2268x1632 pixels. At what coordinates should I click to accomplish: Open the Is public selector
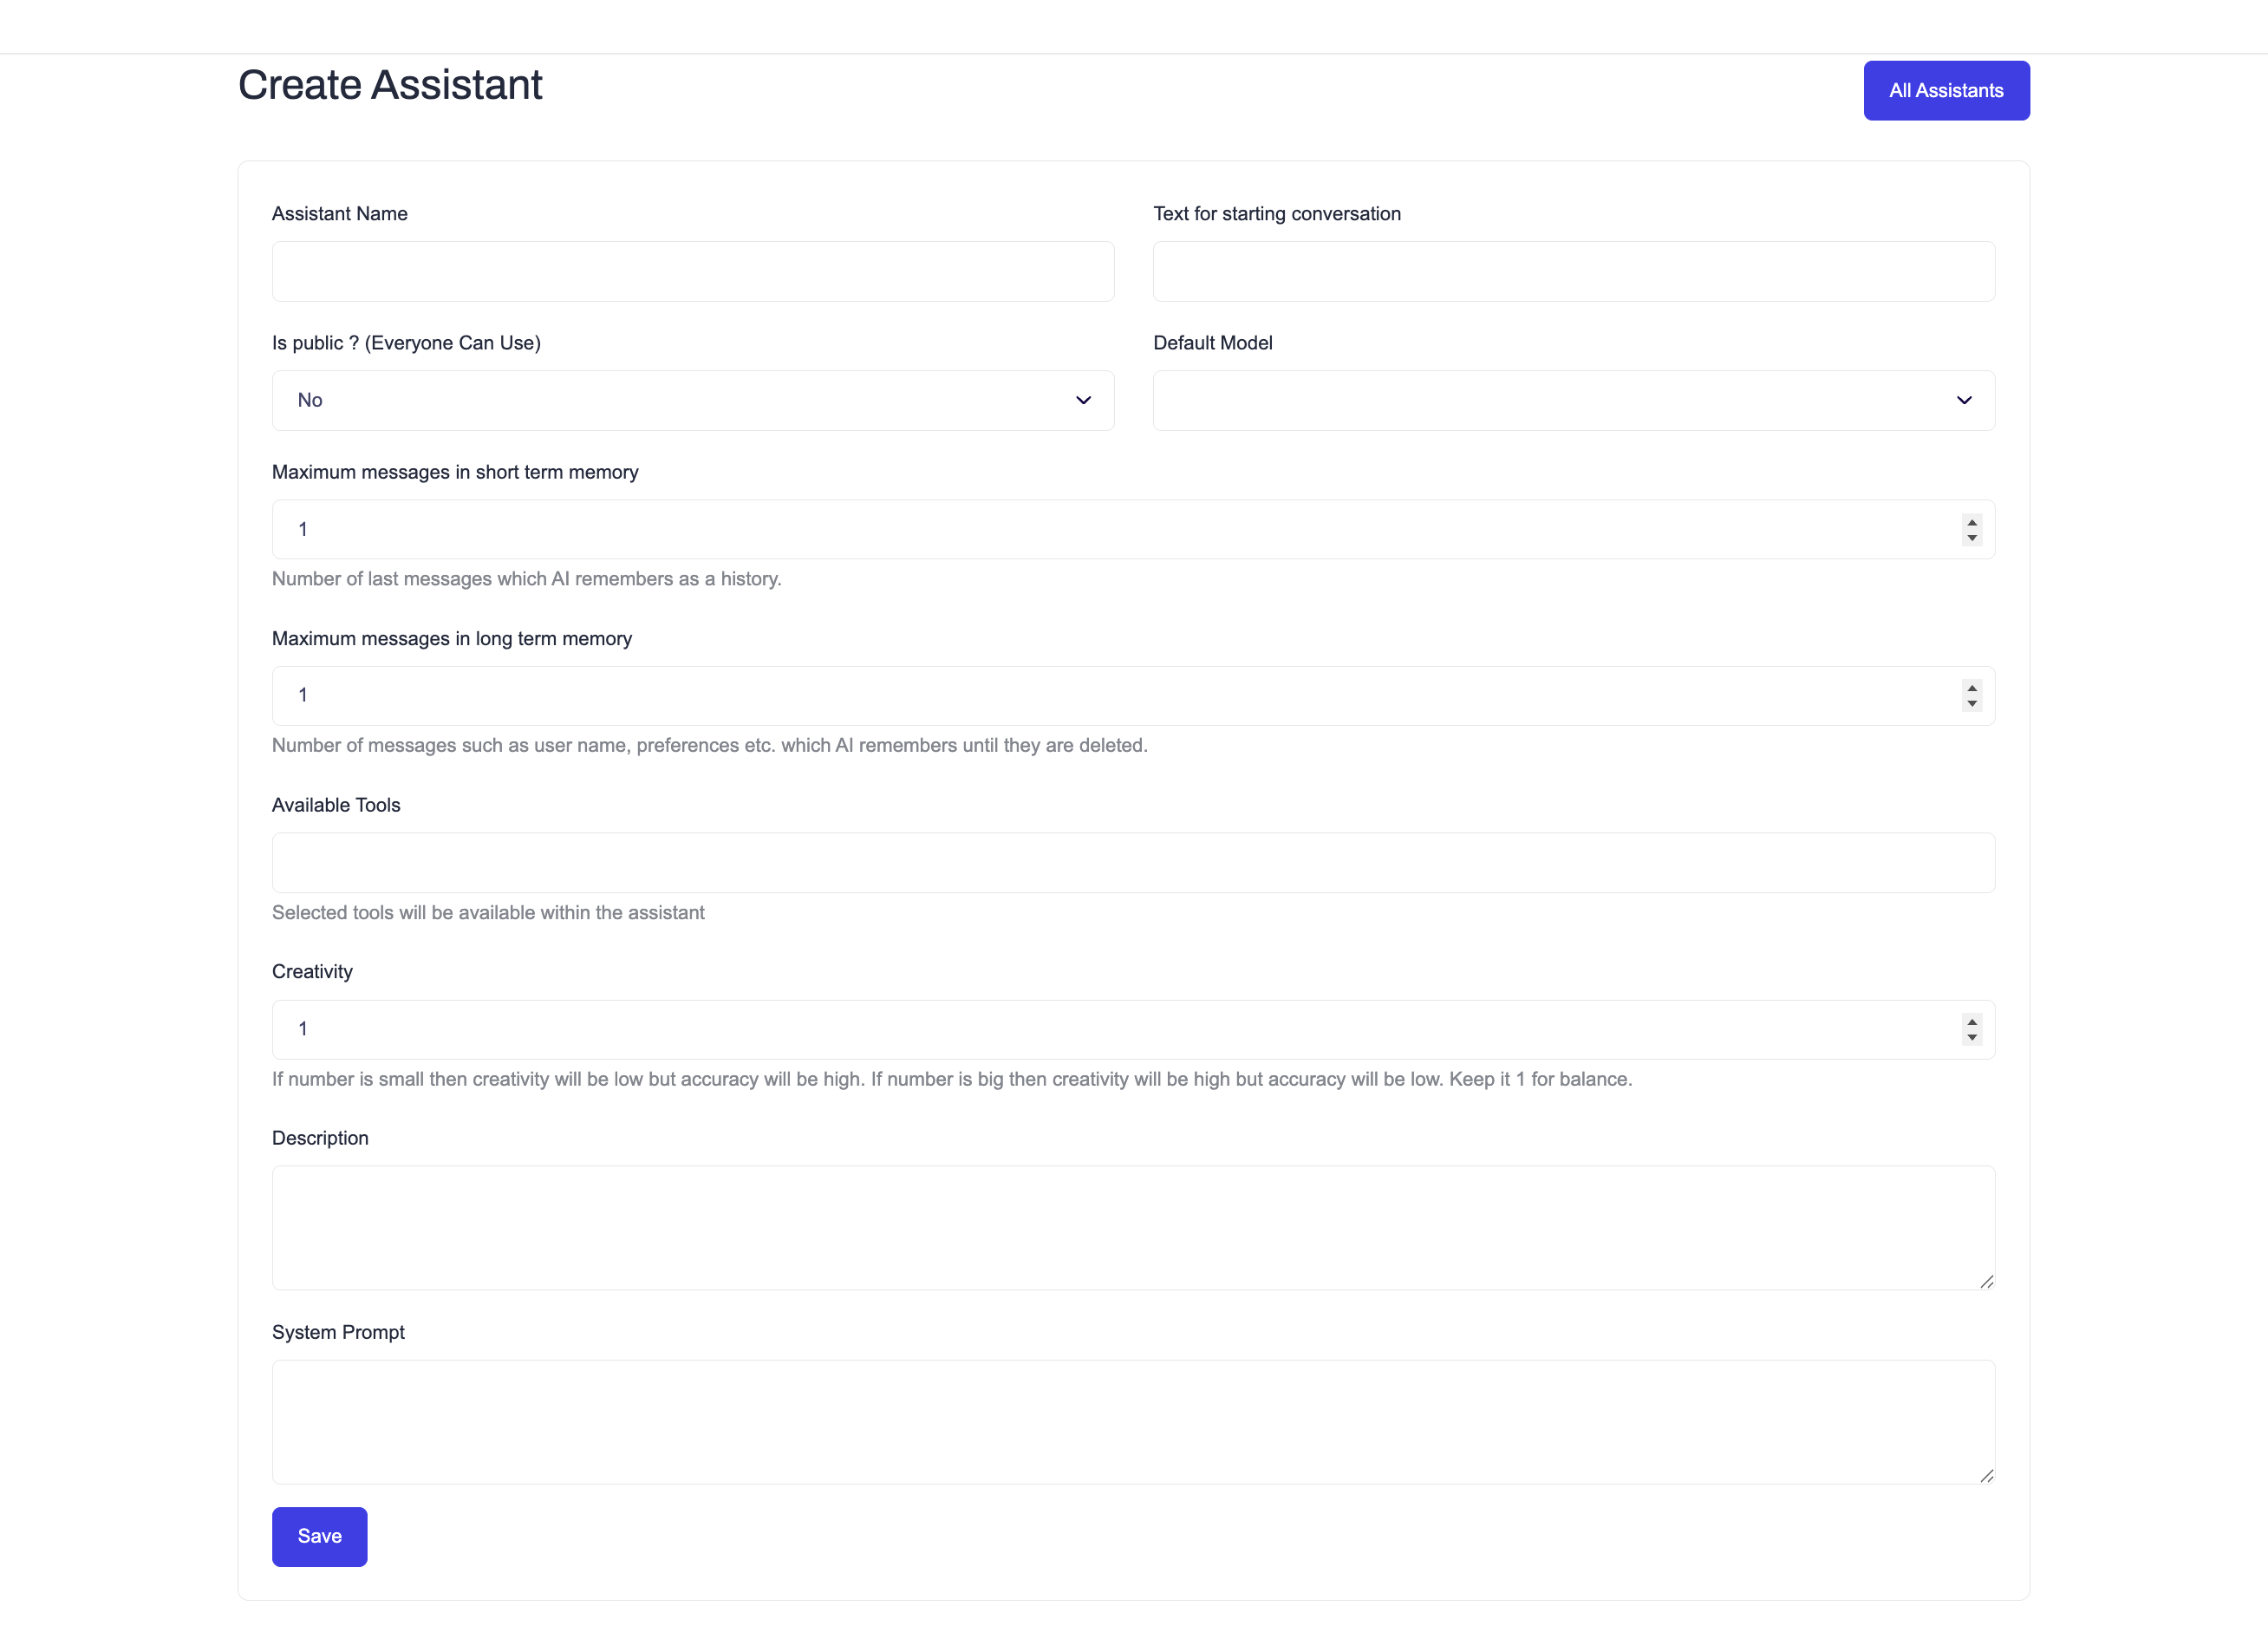coord(692,400)
